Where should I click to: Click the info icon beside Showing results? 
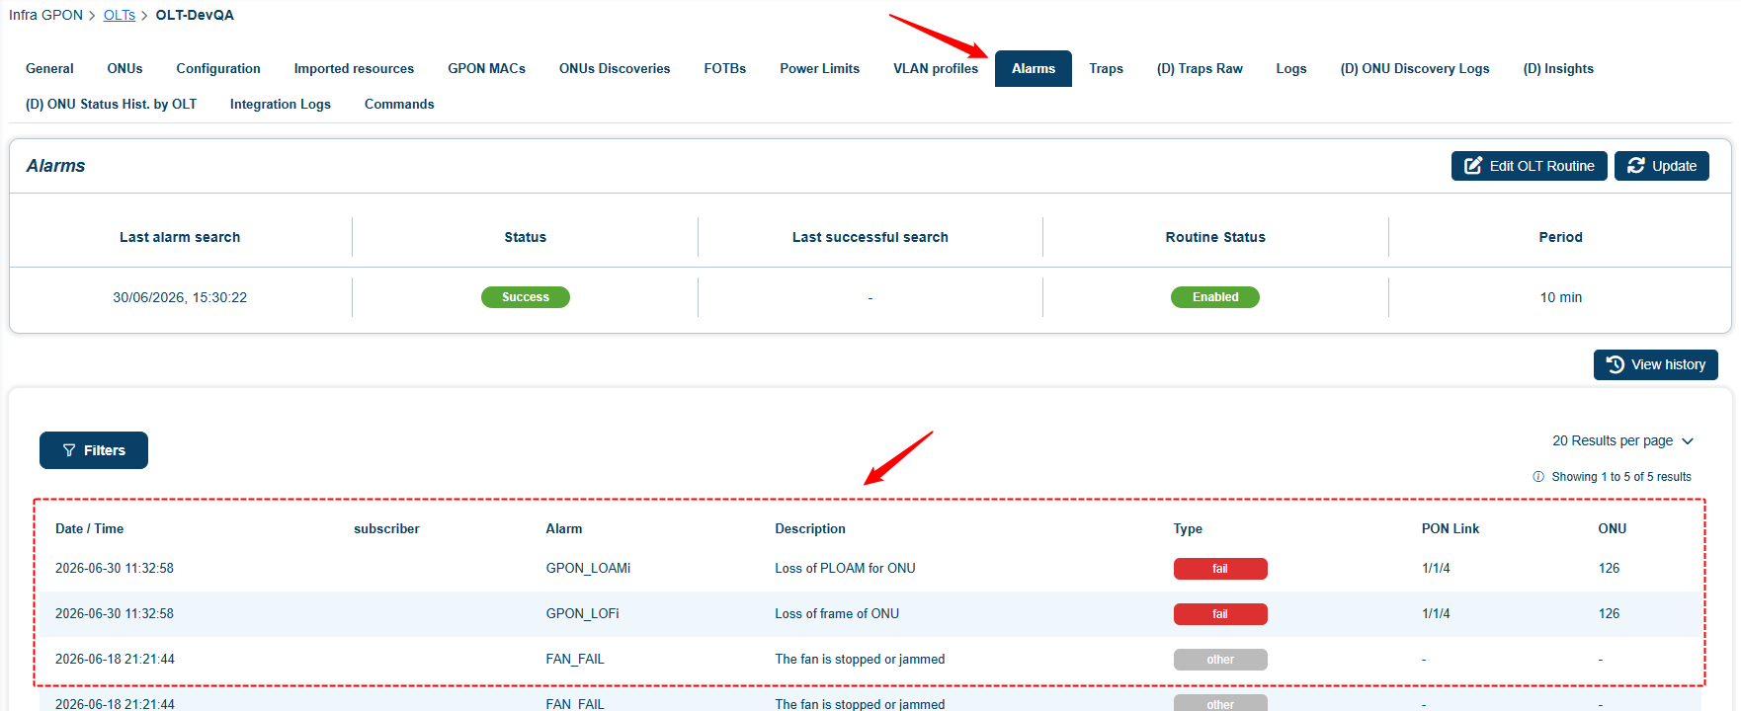1538,477
